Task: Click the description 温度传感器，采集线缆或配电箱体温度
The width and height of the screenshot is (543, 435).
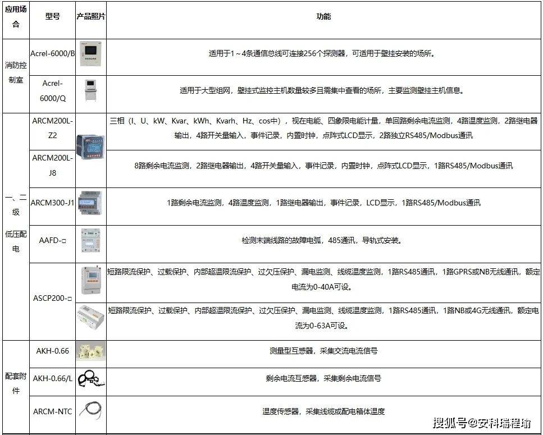Action: (x=323, y=411)
